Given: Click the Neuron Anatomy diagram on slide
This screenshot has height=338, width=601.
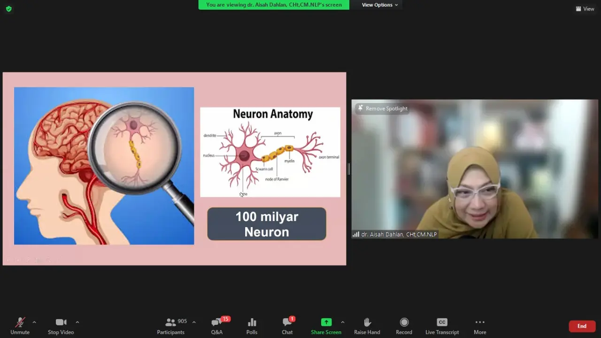Looking at the screenshot, I should tap(270, 152).
